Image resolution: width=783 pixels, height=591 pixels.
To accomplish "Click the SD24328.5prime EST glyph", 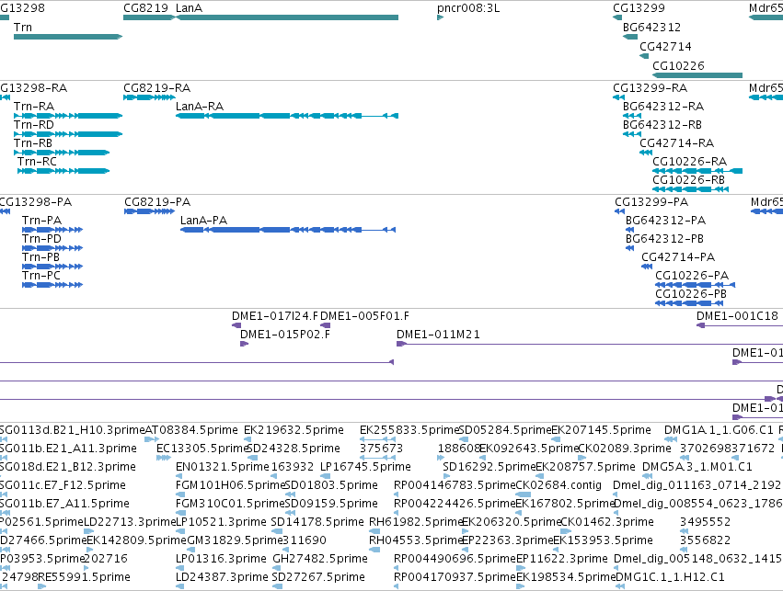I will (x=253, y=458).
